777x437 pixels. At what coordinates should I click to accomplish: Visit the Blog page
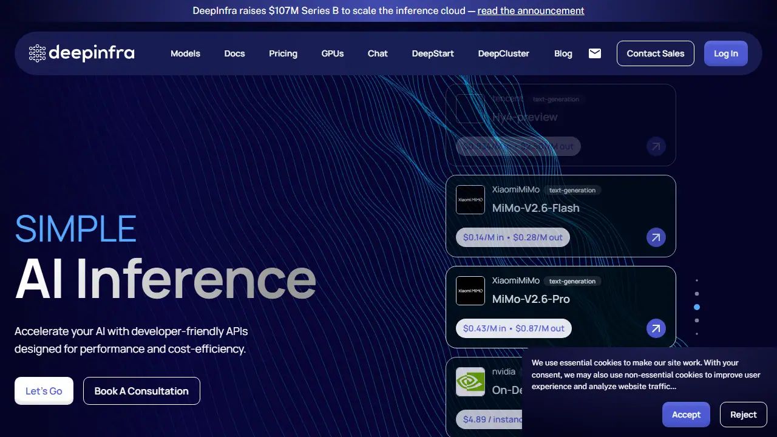click(x=563, y=53)
